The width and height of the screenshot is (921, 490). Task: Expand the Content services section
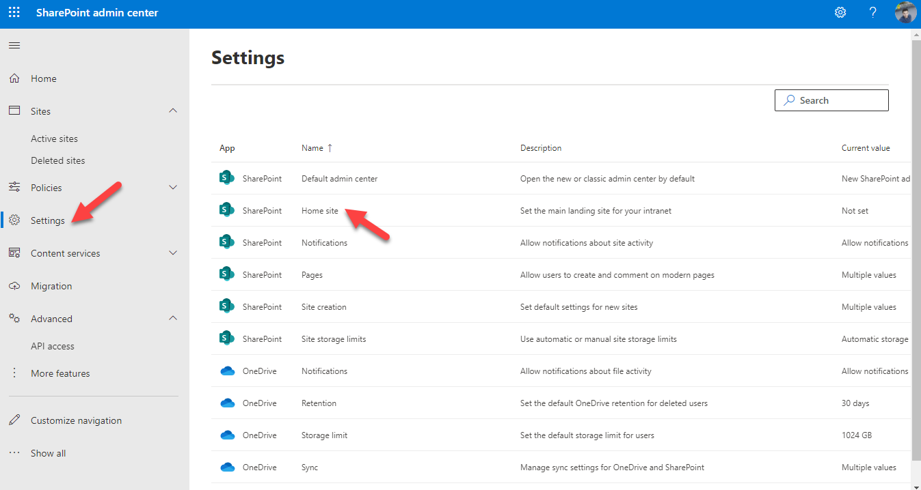pyautogui.click(x=173, y=253)
